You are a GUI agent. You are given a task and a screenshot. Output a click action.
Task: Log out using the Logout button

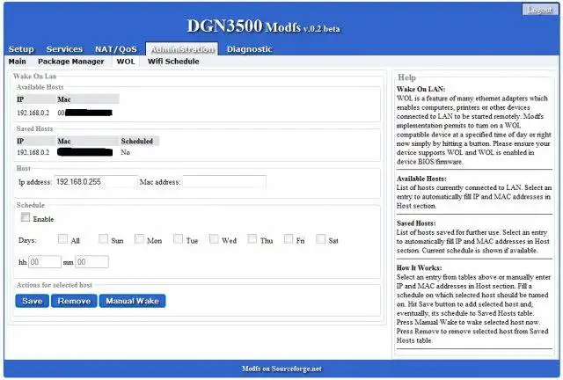coord(540,10)
